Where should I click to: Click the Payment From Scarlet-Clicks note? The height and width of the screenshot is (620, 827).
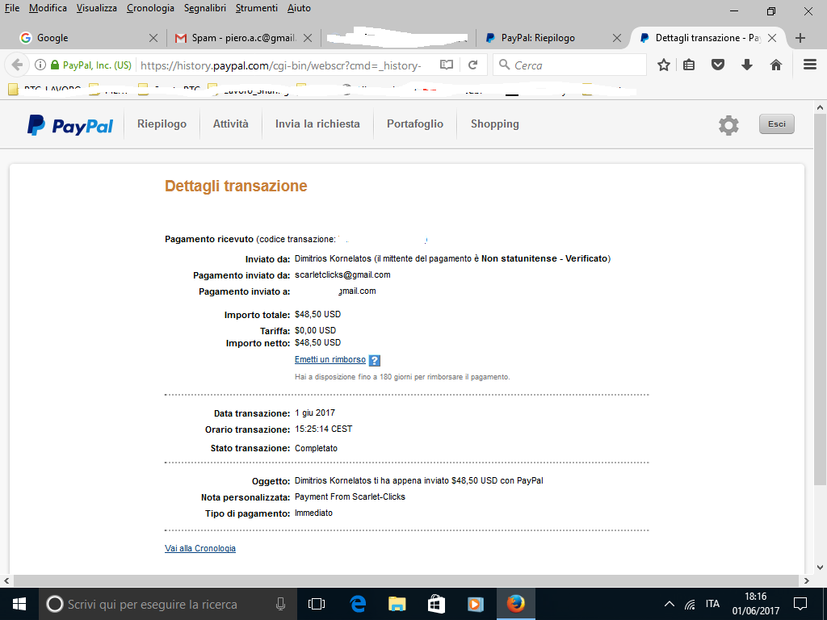click(350, 496)
